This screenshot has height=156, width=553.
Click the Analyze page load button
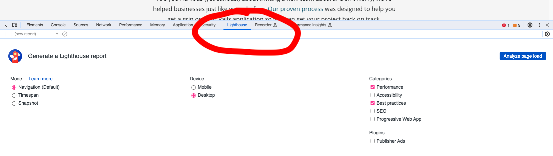(523, 56)
